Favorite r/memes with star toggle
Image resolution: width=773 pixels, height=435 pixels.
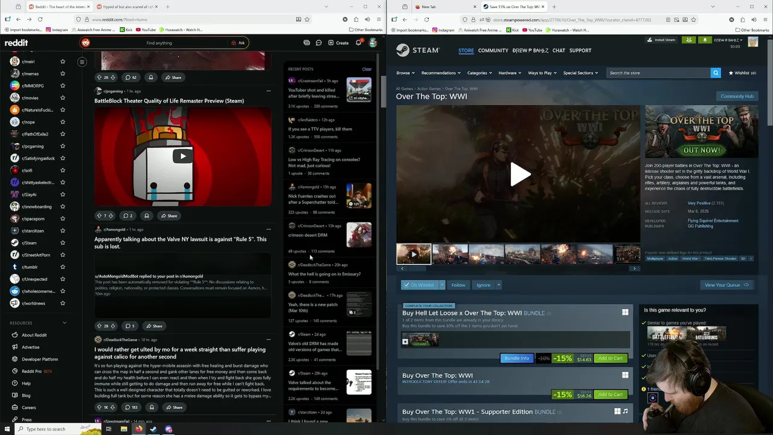click(63, 74)
